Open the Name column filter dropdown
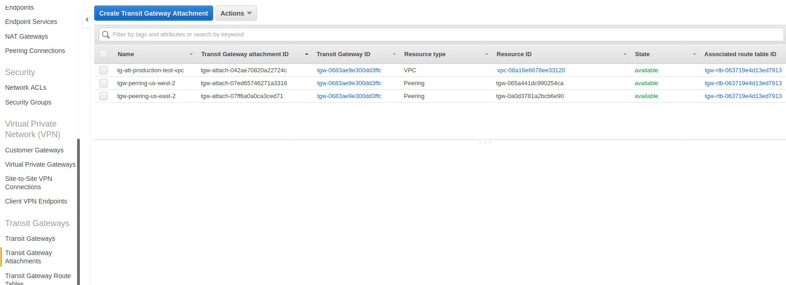Screen dimensions: 786x285 [x=191, y=54]
